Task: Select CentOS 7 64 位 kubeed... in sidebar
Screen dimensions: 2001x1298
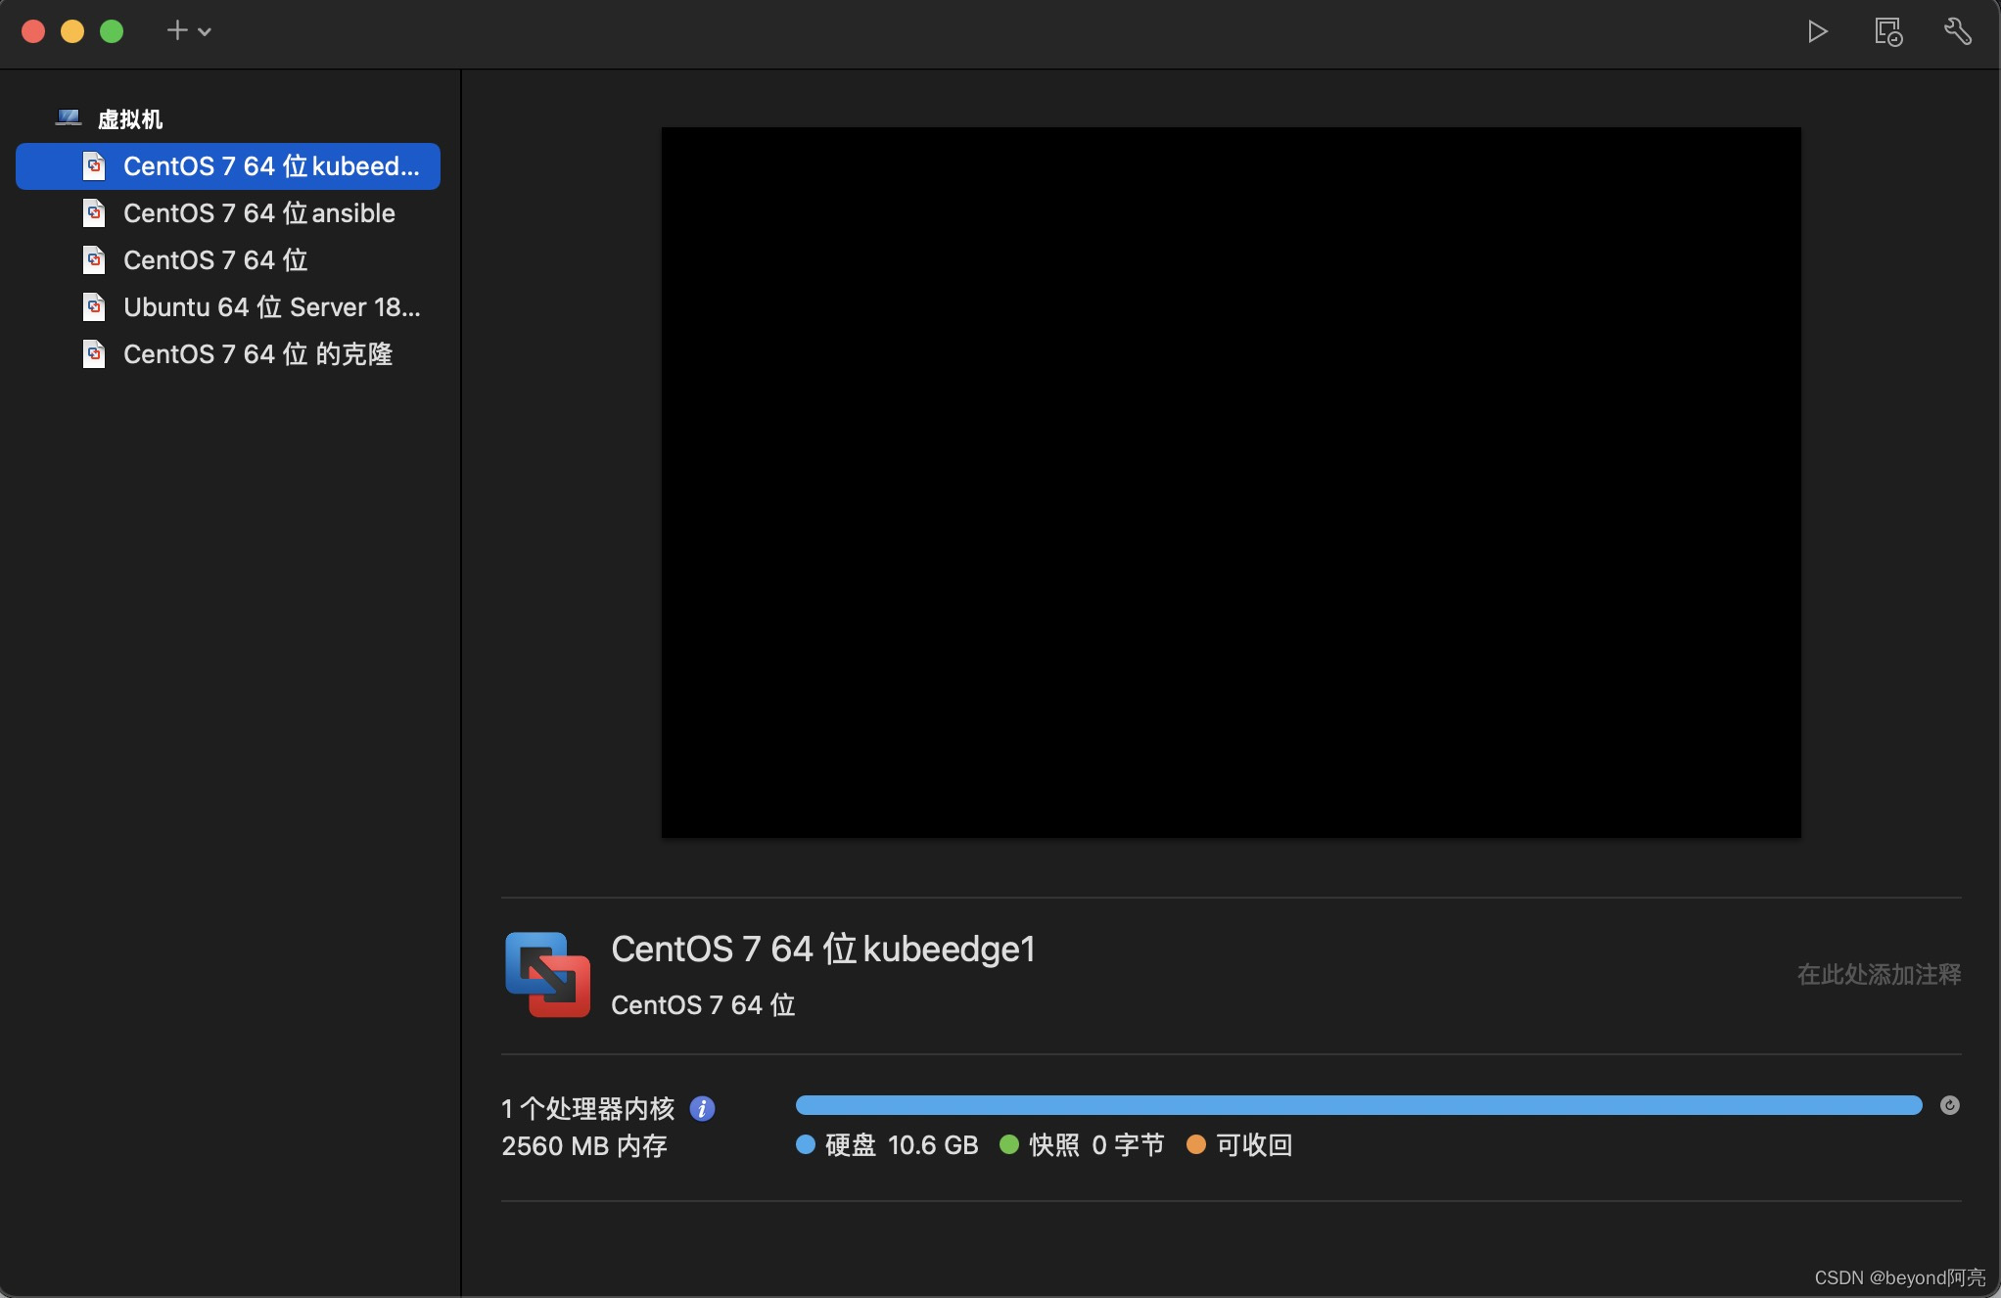Action: (x=228, y=166)
